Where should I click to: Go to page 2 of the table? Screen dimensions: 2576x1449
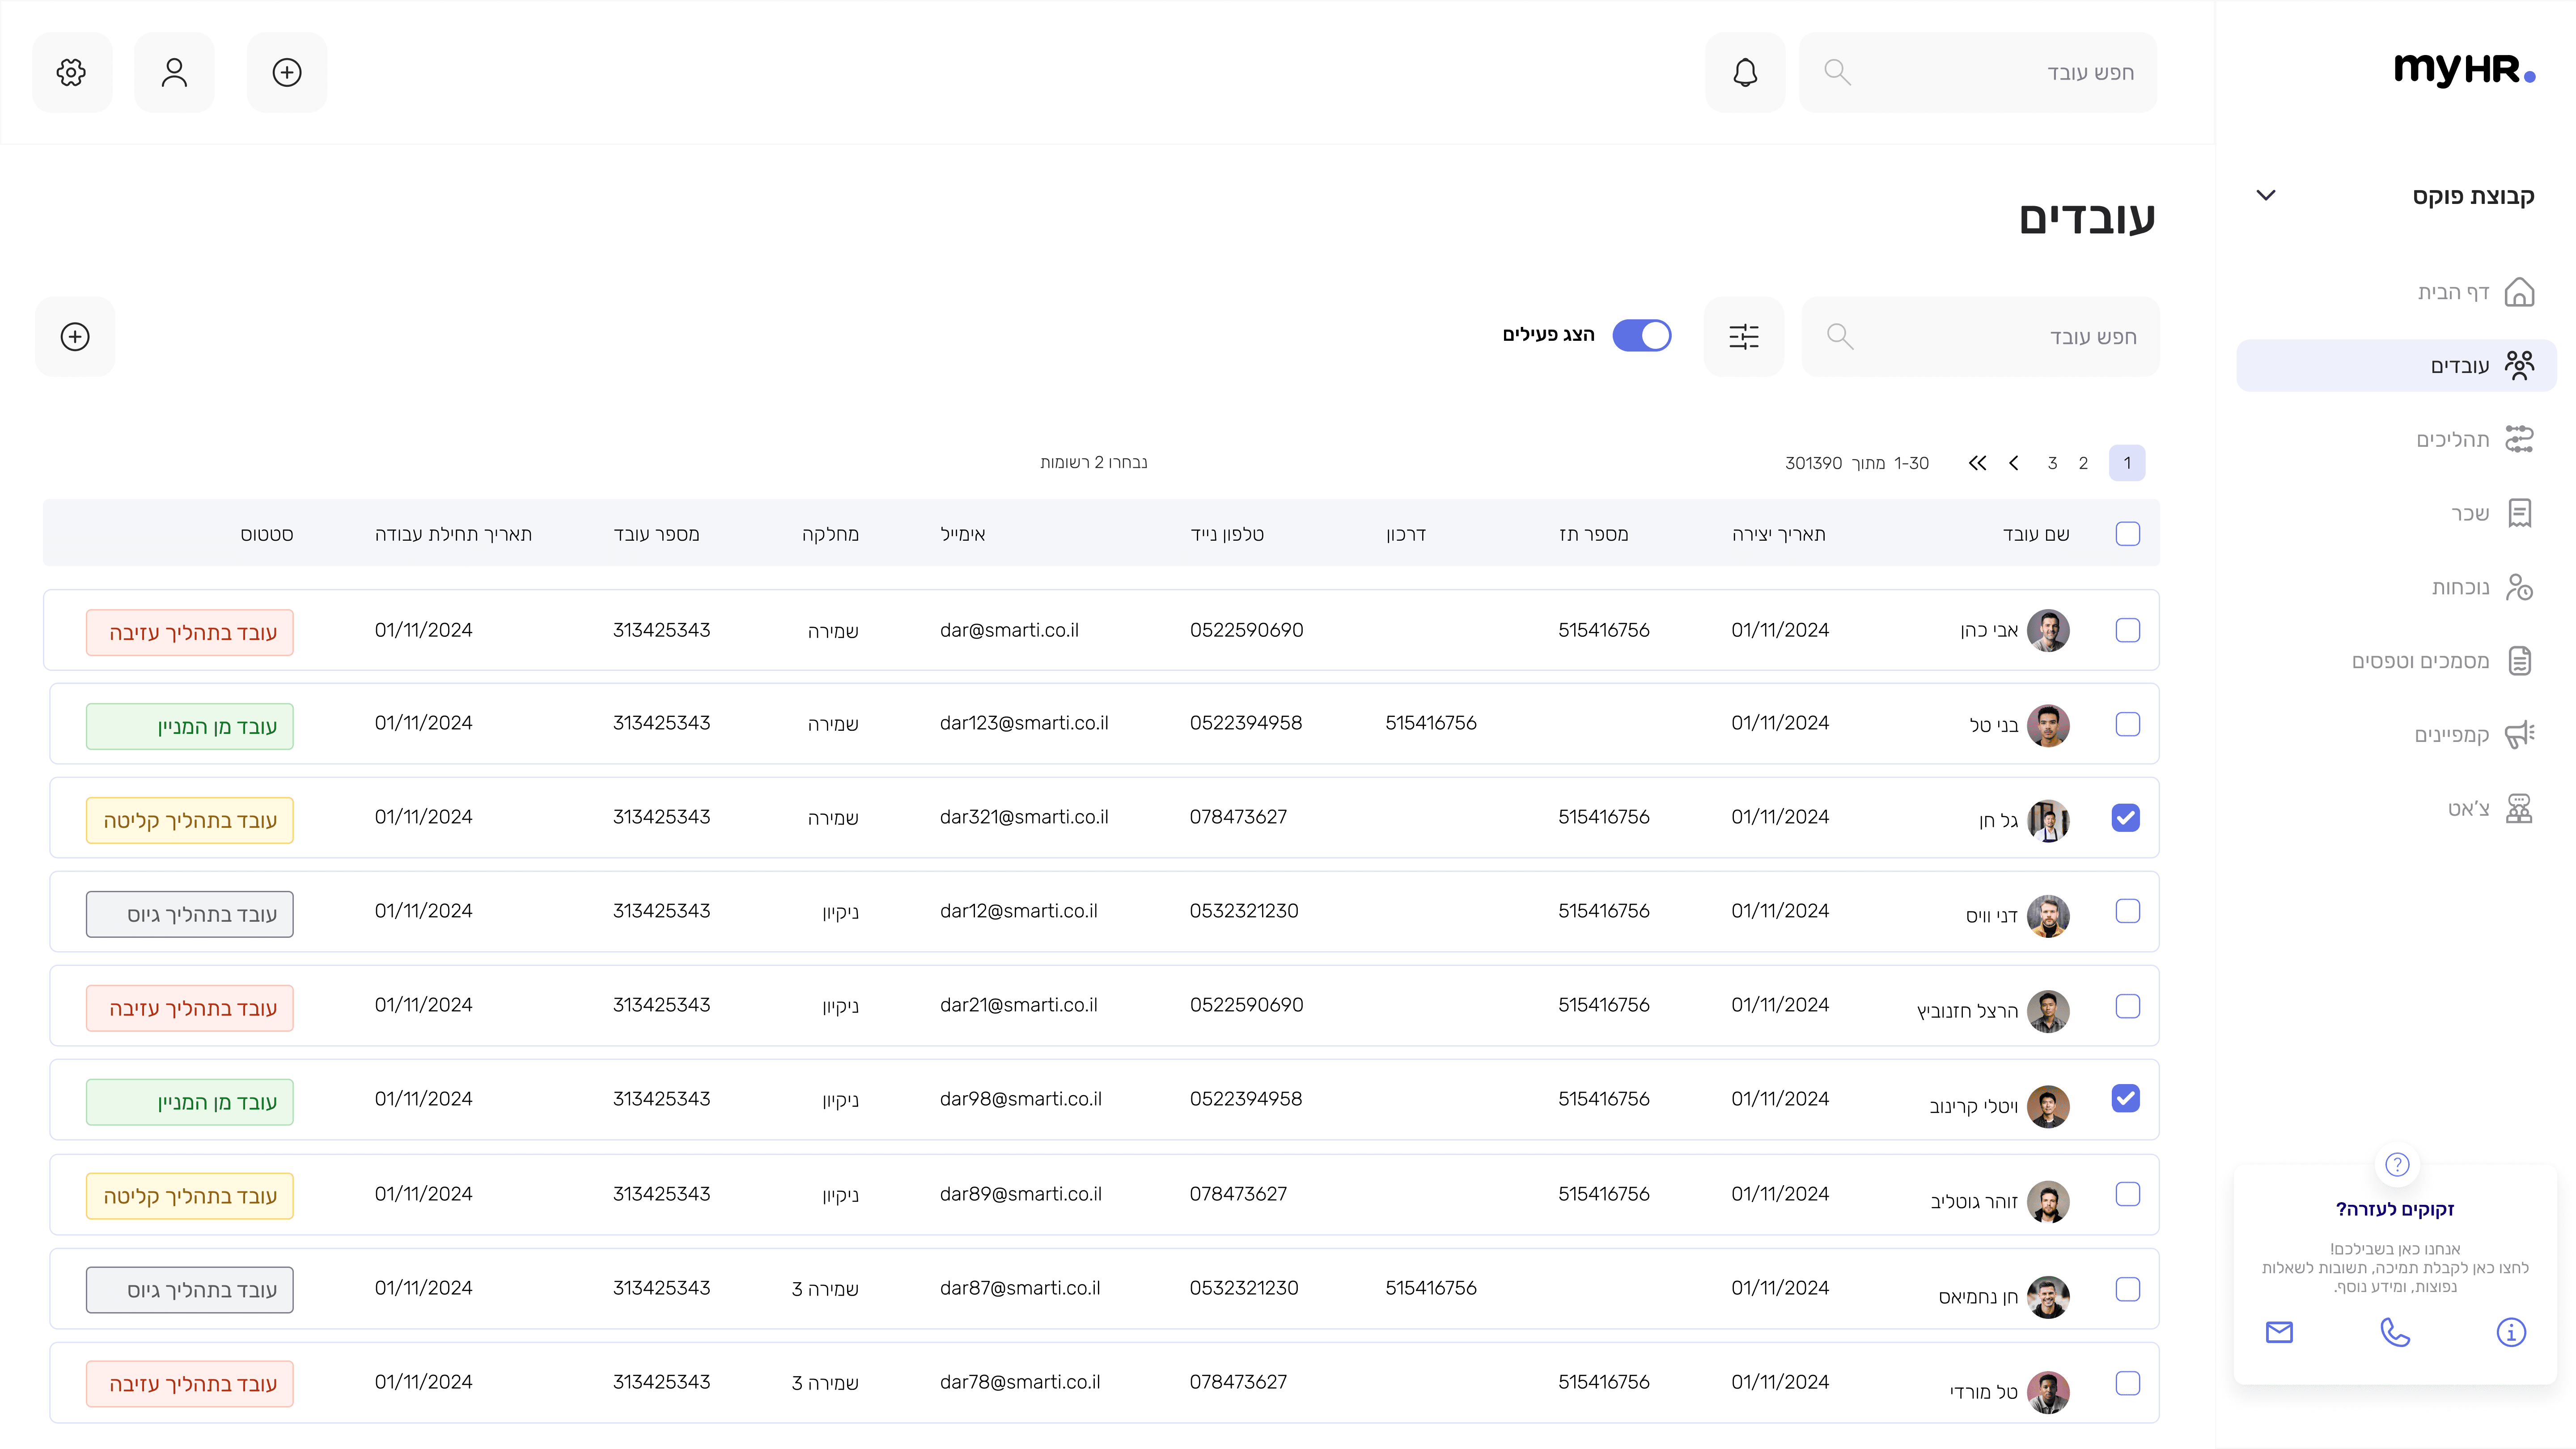click(2083, 463)
